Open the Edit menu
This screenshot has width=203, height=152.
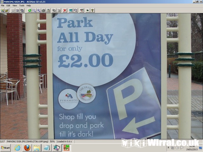click(x=8, y=5)
